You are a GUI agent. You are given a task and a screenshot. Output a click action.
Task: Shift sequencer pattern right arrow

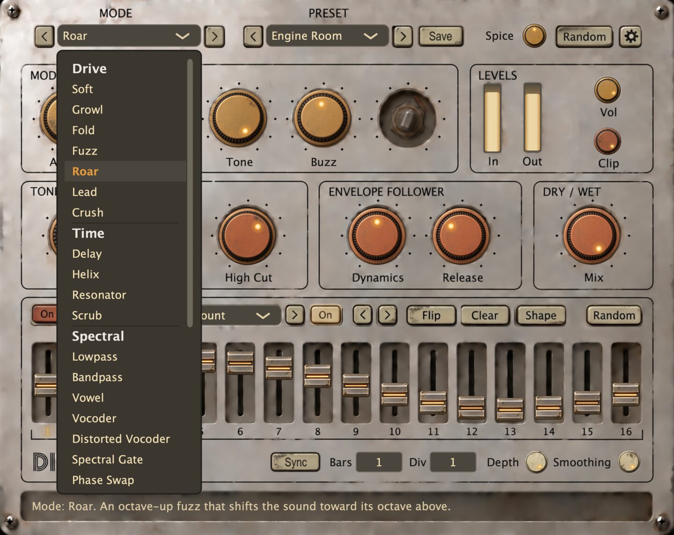tap(388, 315)
